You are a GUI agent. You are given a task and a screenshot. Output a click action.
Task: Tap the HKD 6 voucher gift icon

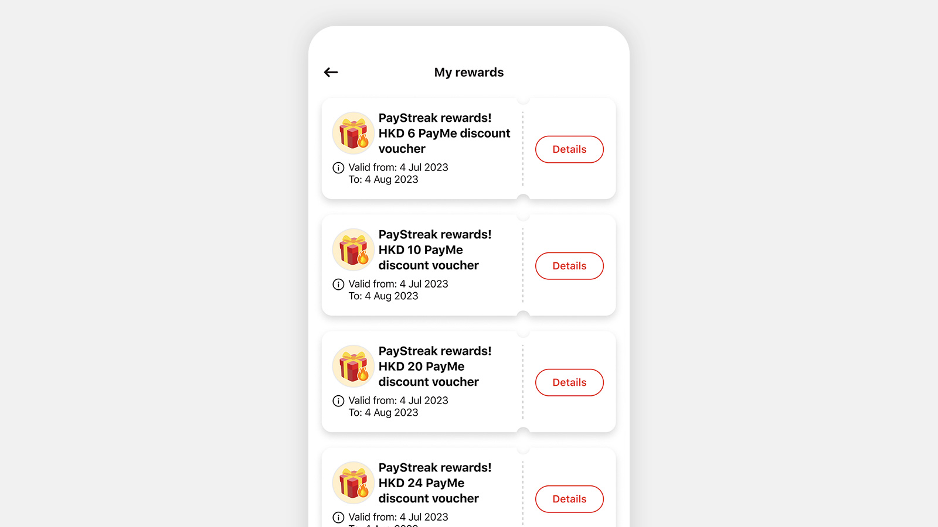354,133
